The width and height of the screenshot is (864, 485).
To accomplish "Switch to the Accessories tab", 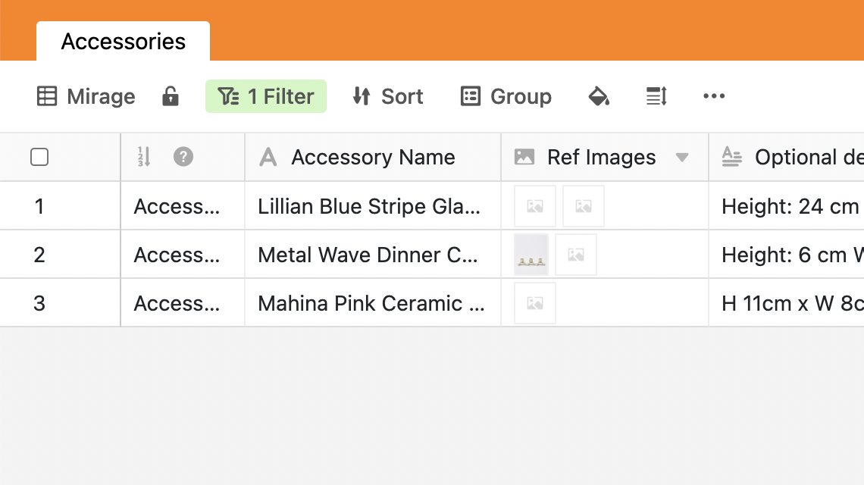I will (x=124, y=41).
